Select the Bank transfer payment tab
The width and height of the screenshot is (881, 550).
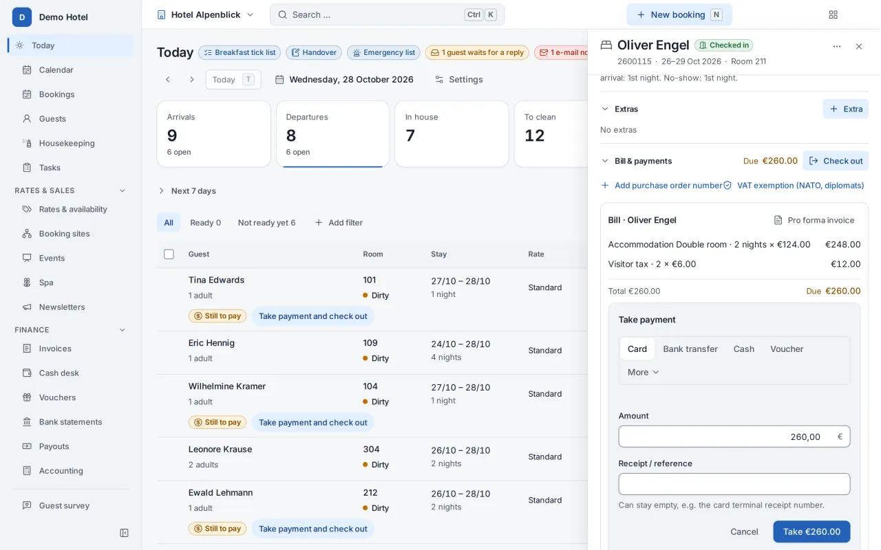[690, 349]
